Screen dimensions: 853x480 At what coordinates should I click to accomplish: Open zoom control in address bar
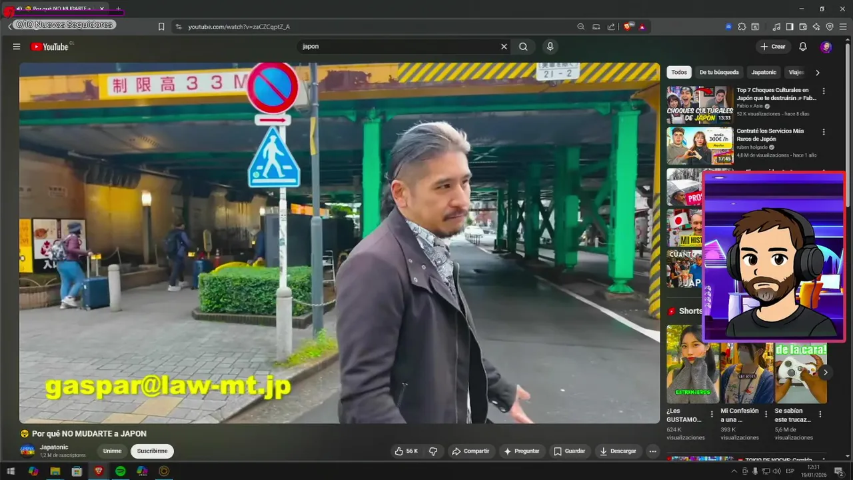pos(580,27)
